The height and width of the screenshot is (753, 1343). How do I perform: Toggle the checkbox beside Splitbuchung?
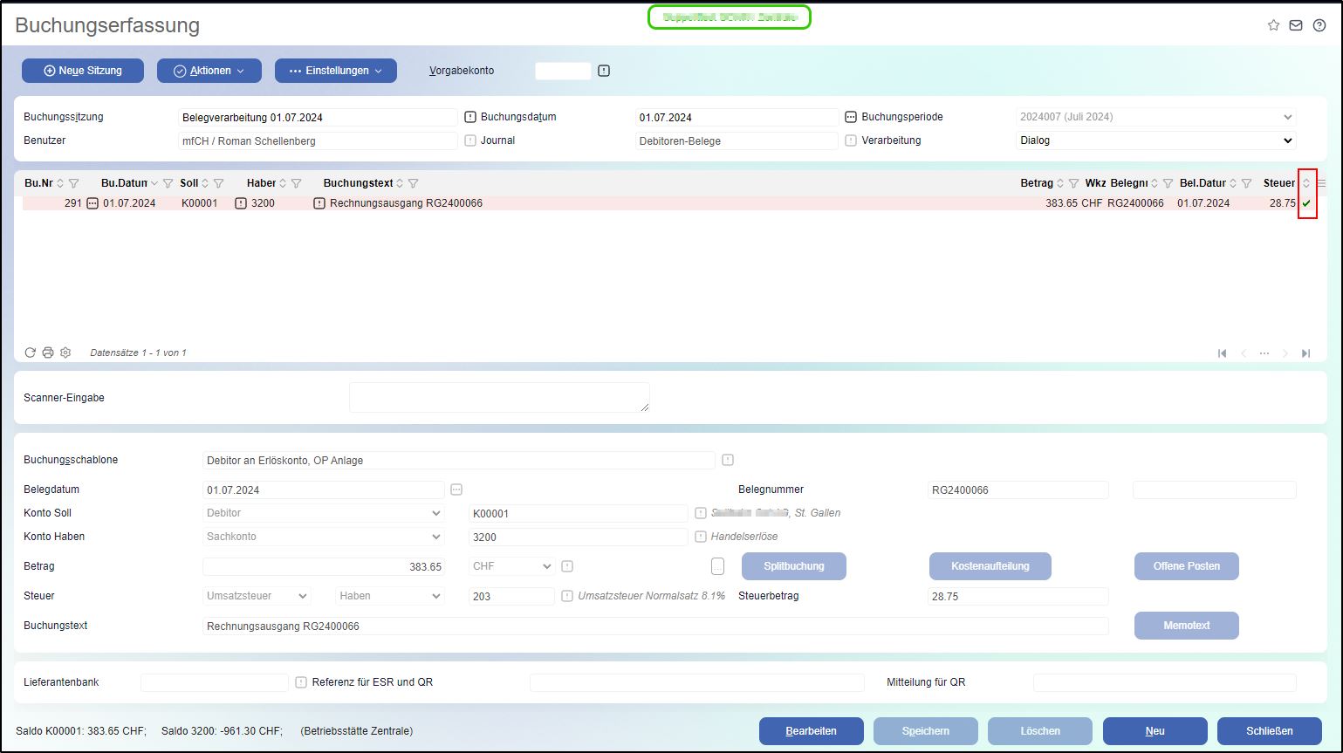(717, 566)
